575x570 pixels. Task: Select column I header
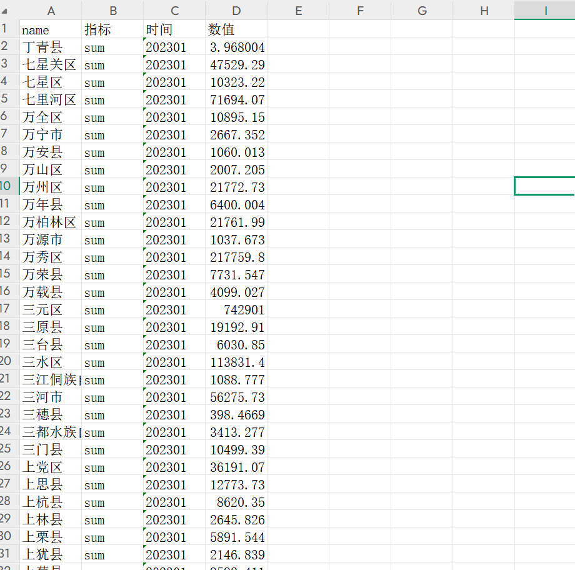[545, 10]
